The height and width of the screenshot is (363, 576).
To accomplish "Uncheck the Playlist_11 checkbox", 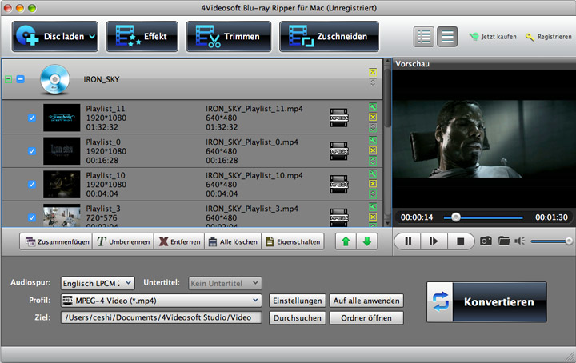I will [x=32, y=118].
